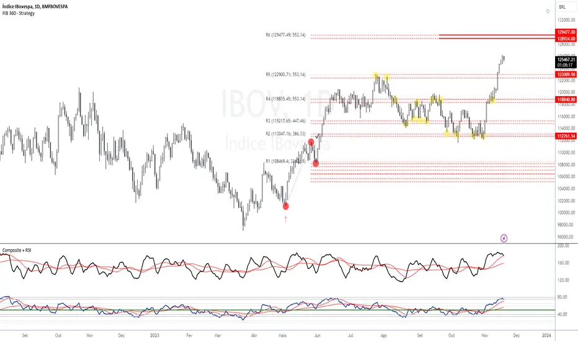This screenshot has width=578, height=341.
Task: Click the 100000.00 price axis value
Action: pyautogui.click(x=567, y=213)
